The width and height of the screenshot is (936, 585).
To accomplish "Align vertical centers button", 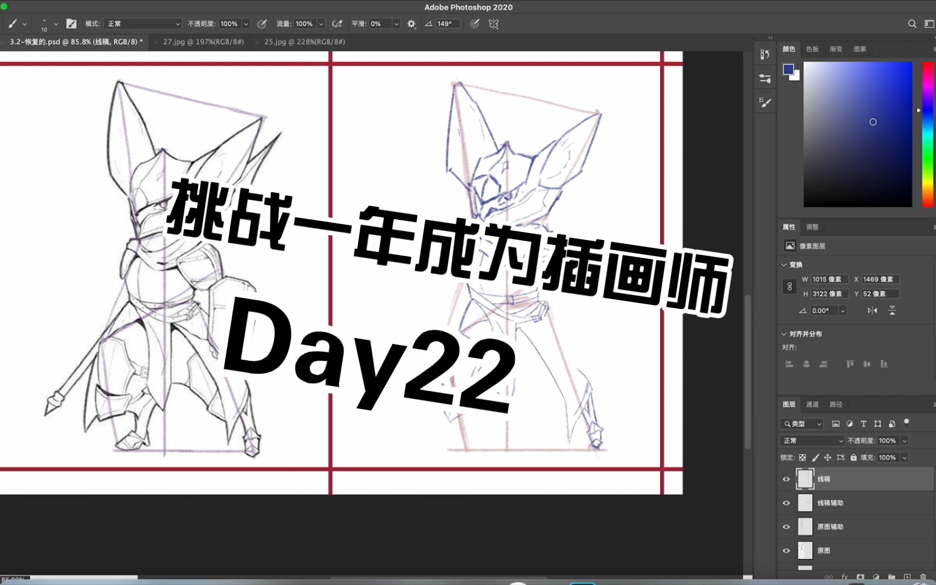I will [x=867, y=364].
